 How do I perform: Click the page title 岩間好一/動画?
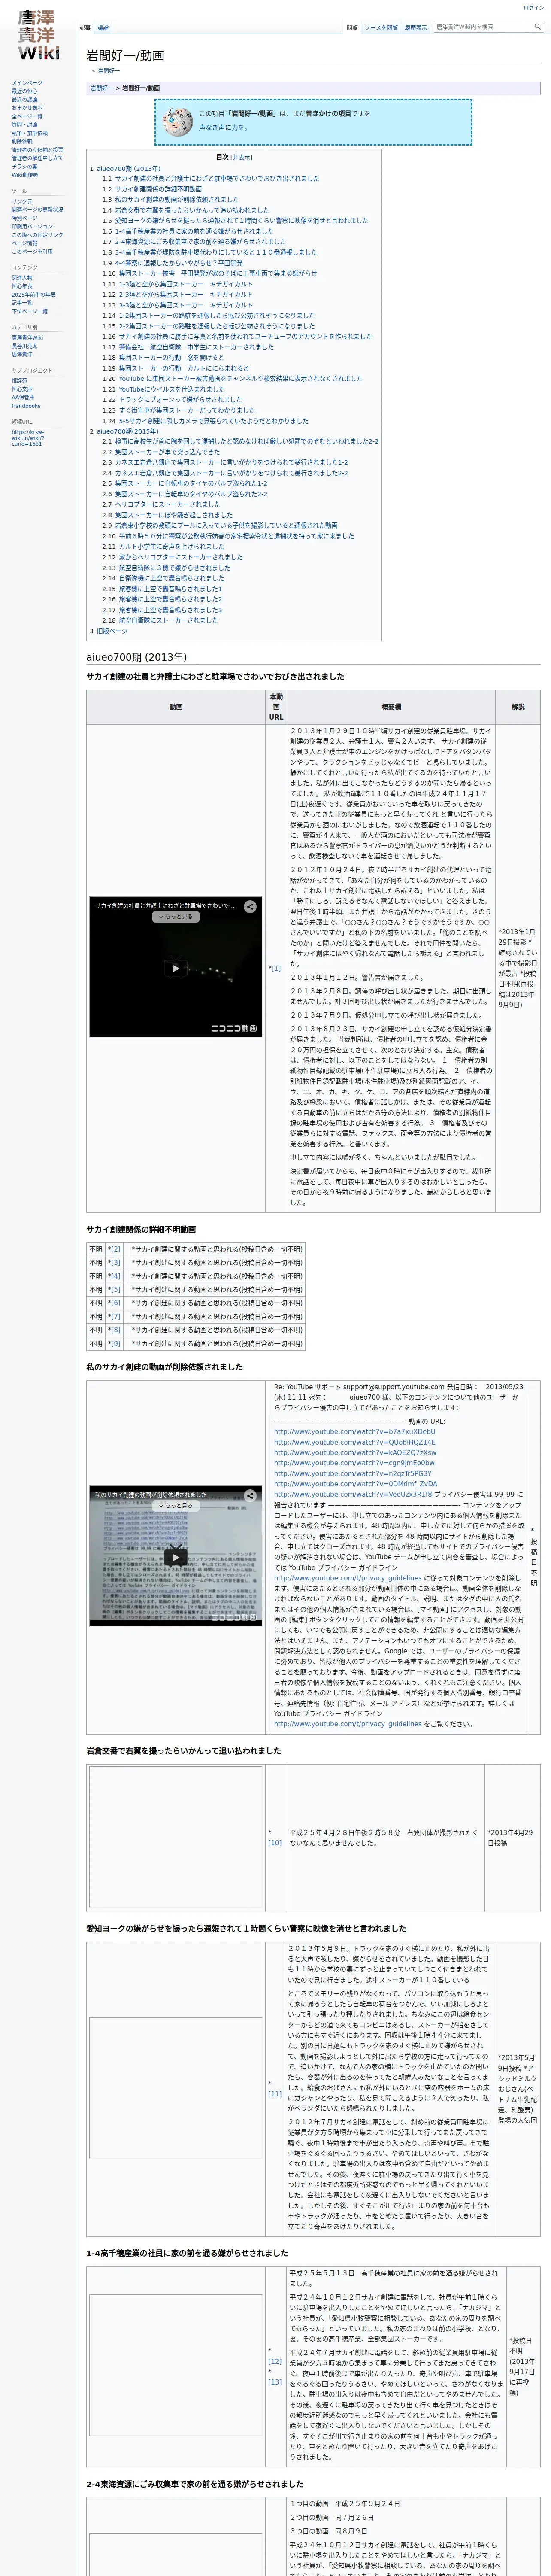tap(125, 55)
